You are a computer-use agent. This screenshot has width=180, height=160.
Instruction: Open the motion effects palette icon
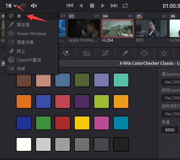point(86,53)
